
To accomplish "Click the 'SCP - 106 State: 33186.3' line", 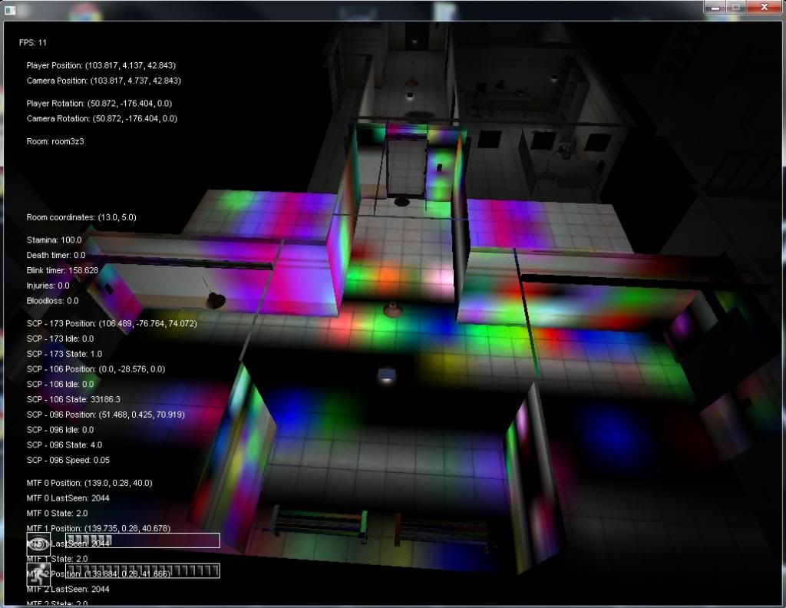I will (73, 399).
